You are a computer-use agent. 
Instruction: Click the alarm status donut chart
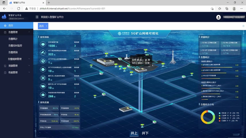[x=208, y=117]
